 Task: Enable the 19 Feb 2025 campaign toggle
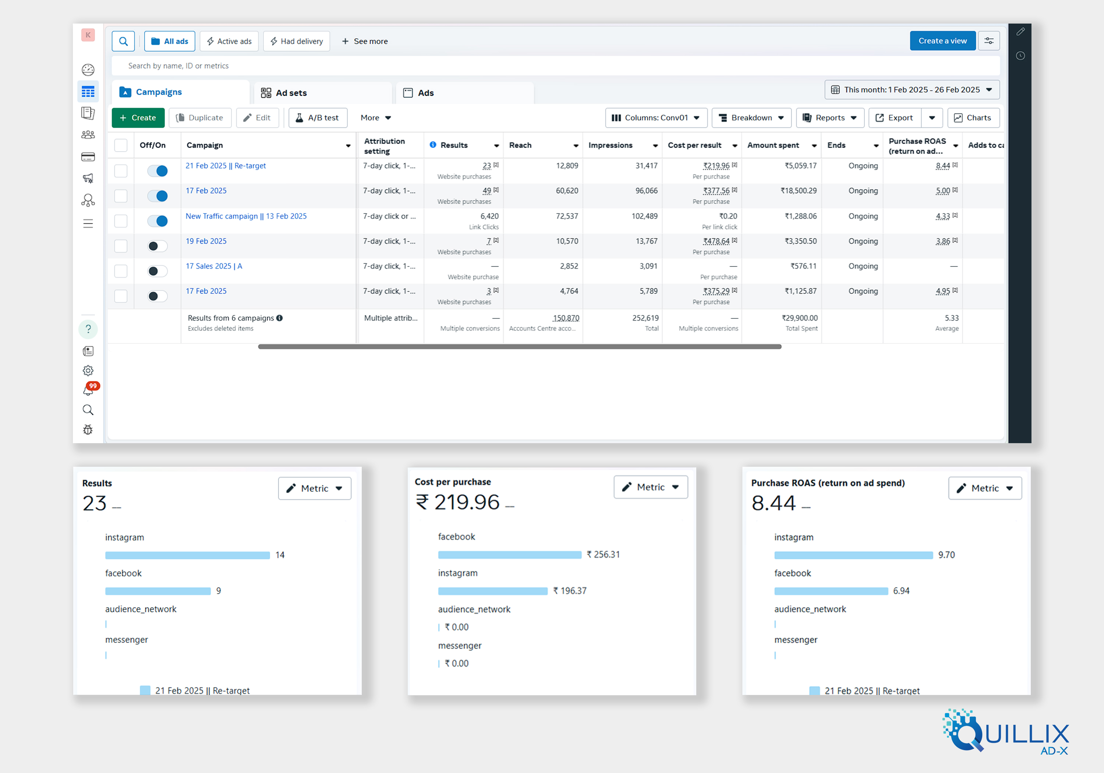point(158,246)
